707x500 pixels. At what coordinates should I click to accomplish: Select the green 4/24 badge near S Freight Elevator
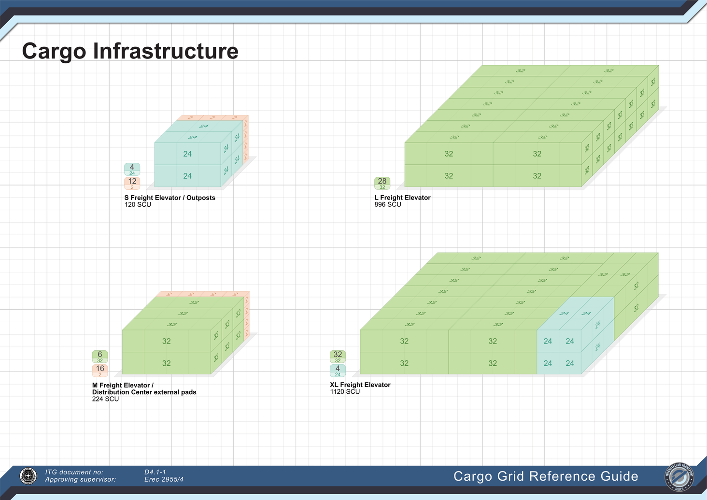[x=132, y=169]
